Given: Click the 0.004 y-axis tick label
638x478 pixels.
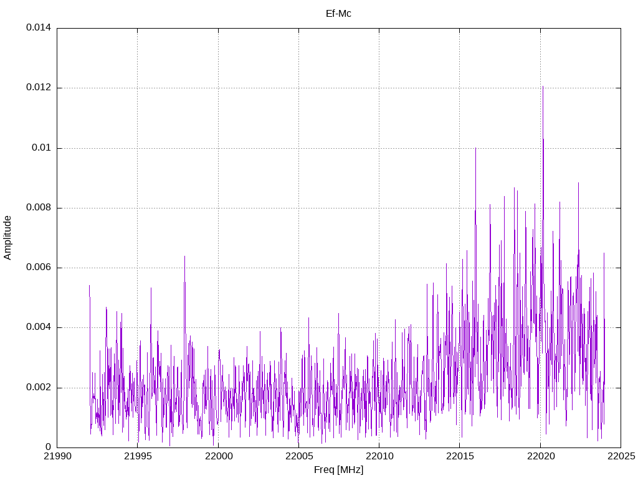Looking at the screenshot, I should click(38, 327).
